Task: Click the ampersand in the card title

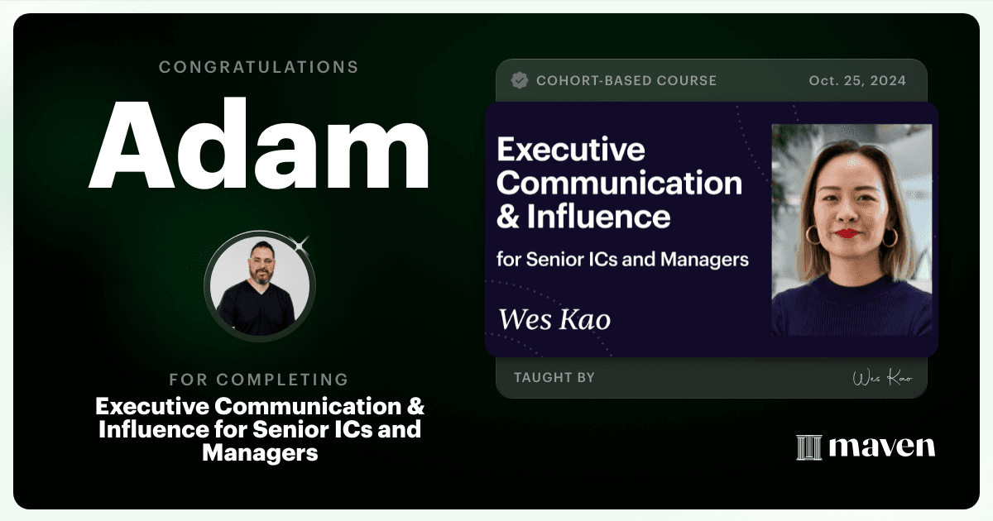Action: [x=506, y=217]
